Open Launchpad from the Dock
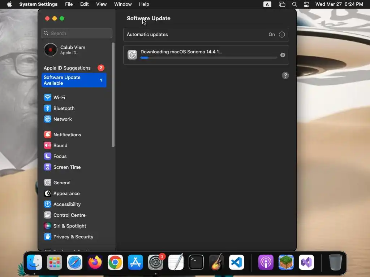Image resolution: width=370 pixels, height=277 pixels. (x=55, y=262)
